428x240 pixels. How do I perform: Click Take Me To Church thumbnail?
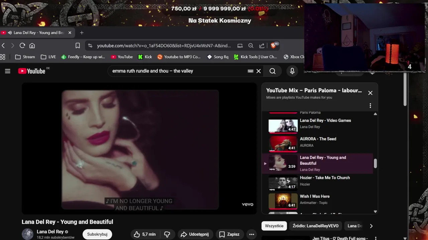tap(283, 183)
